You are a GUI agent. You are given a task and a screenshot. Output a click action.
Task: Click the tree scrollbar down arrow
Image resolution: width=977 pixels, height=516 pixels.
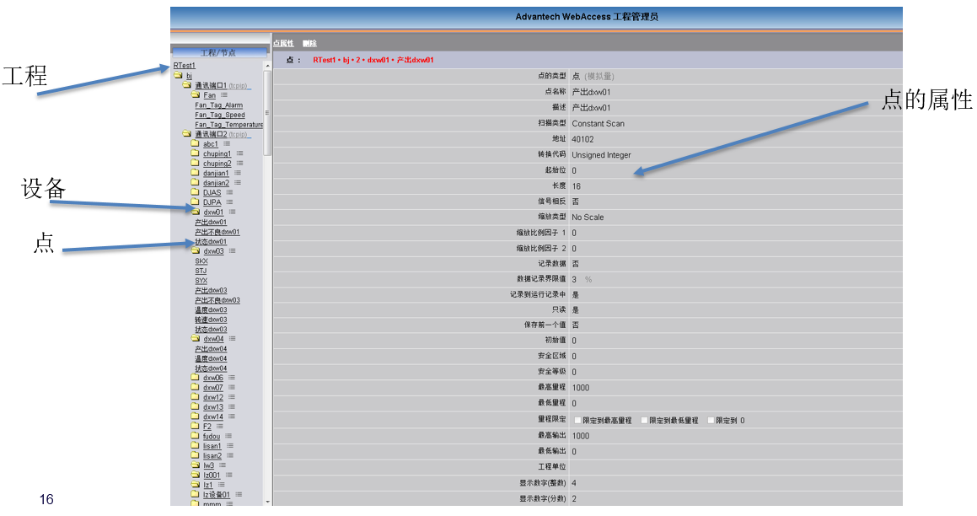click(x=268, y=502)
